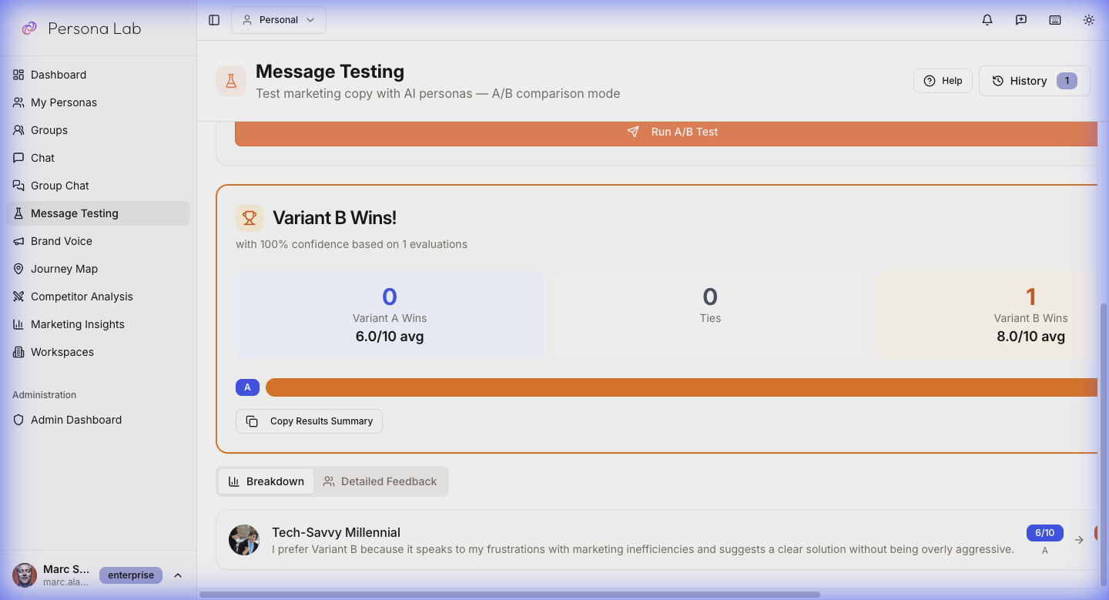Image resolution: width=1109 pixels, height=600 pixels.
Task: Go to Competitor Analysis
Action: point(98,297)
